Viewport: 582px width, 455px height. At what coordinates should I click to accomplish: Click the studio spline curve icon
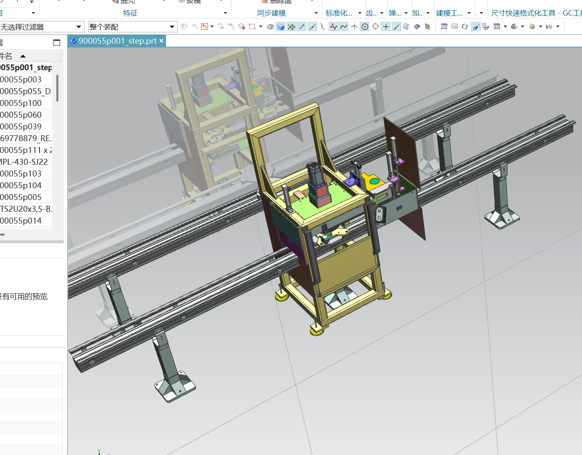[x=344, y=26]
